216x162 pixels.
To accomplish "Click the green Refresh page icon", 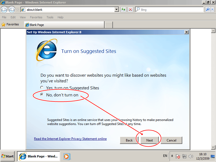I will [x=123, y=9].
